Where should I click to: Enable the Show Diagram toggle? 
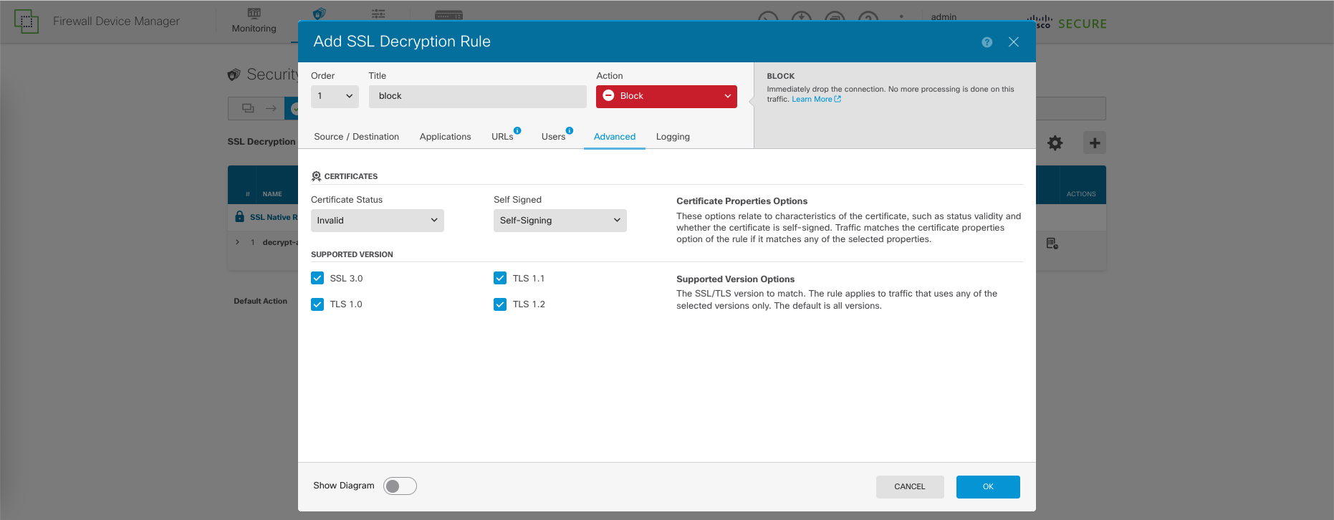click(400, 486)
